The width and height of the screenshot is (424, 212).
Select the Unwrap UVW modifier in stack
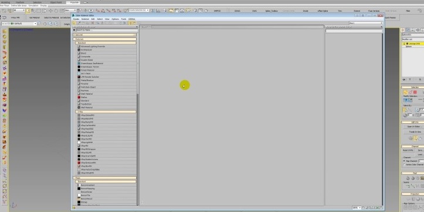(414, 43)
